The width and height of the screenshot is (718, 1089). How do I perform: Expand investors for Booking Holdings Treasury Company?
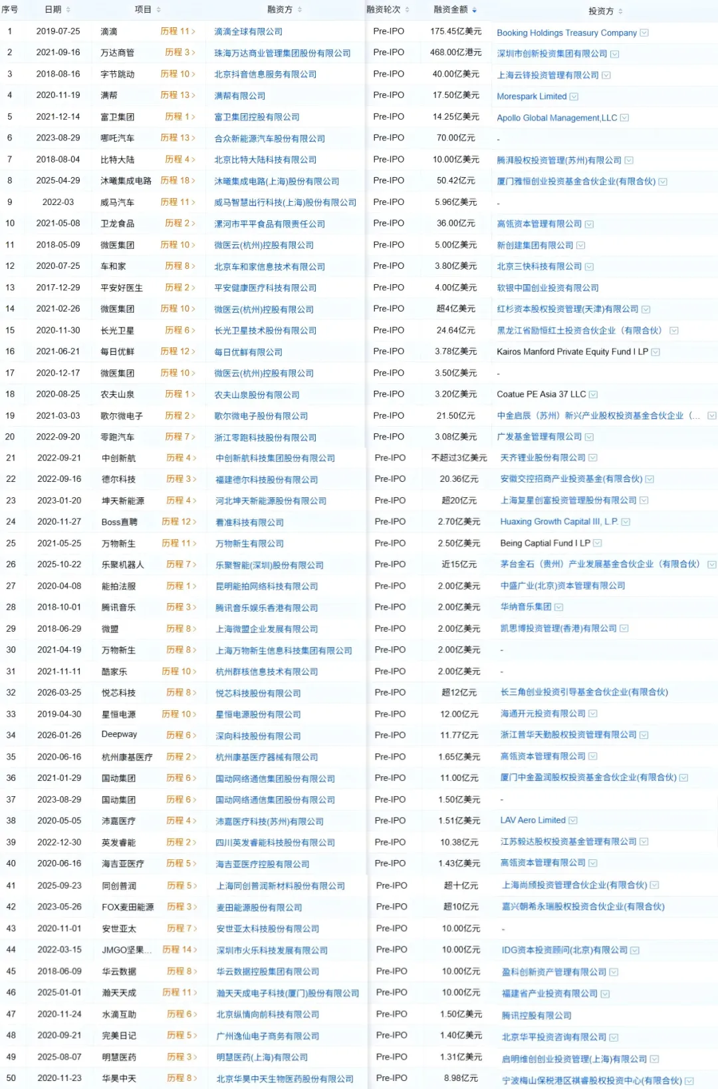click(644, 33)
